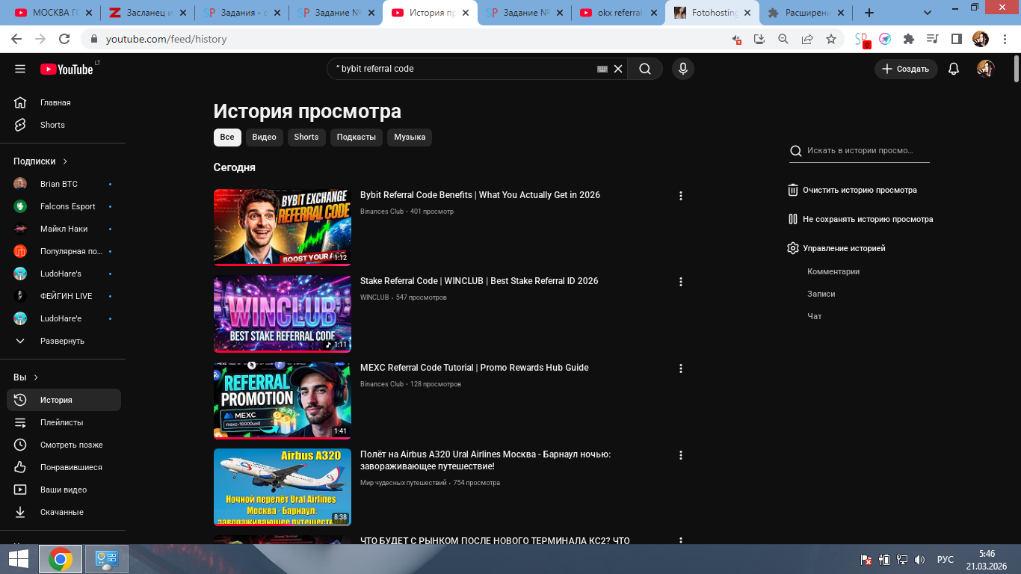Open the SP extension with red badge
This screenshot has height=574, width=1021.
click(862, 40)
